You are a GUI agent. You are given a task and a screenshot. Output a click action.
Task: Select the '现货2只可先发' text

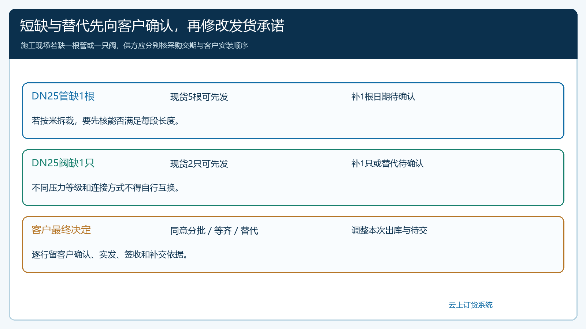click(x=199, y=164)
